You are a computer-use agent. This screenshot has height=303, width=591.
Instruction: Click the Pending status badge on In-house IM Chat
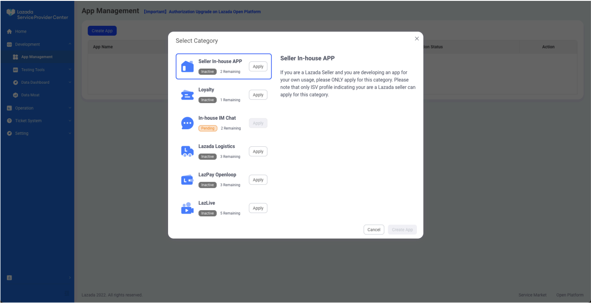coord(208,128)
